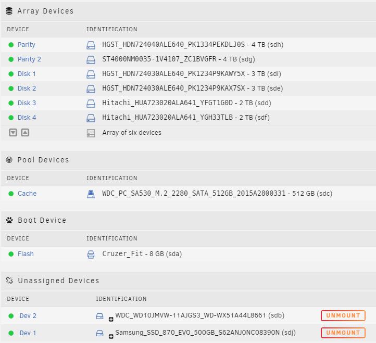Click the green status dot beside Cache
The image size is (376, 343).
pyautogui.click(x=11, y=194)
